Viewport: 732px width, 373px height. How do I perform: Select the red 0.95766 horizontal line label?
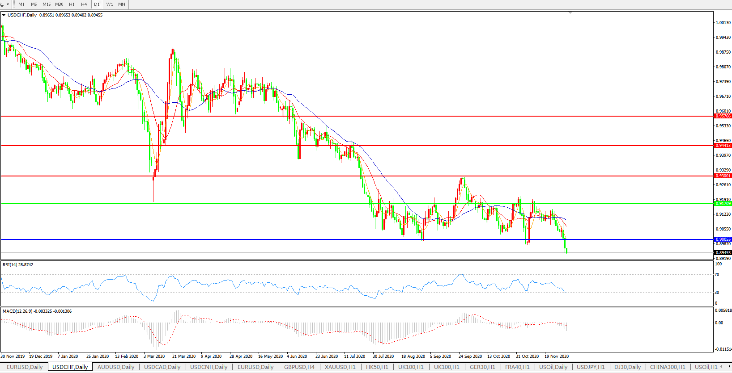click(x=723, y=116)
